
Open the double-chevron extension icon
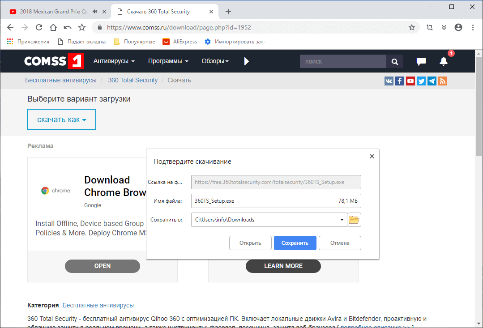tap(444, 27)
